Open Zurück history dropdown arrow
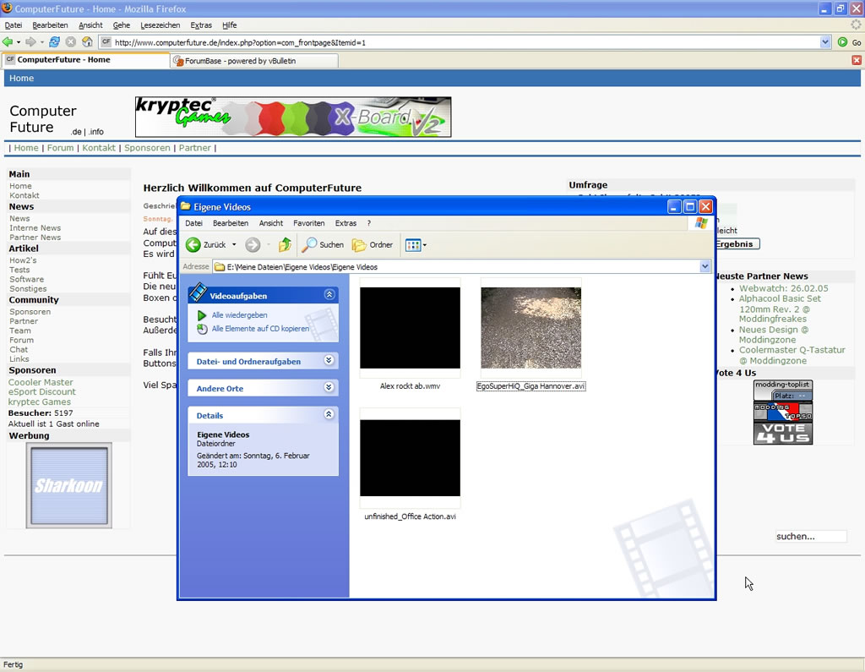The width and height of the screenshot is (865, 672). tap(234, 244)
